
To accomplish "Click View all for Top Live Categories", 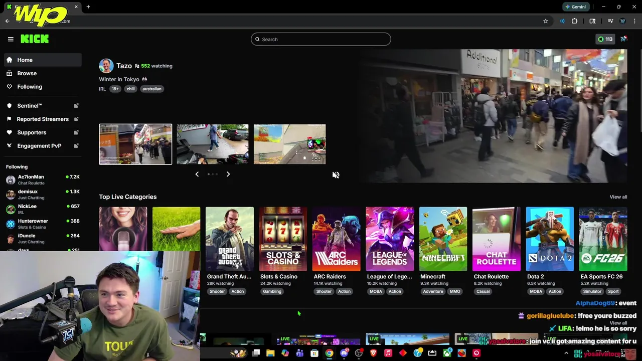I will coord(618,197).
